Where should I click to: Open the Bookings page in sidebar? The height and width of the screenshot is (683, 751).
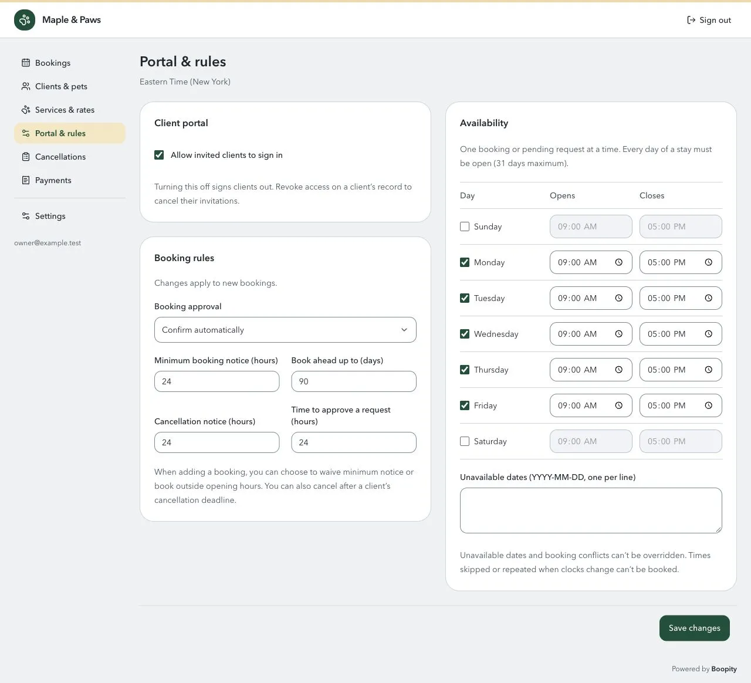point(70,63)
